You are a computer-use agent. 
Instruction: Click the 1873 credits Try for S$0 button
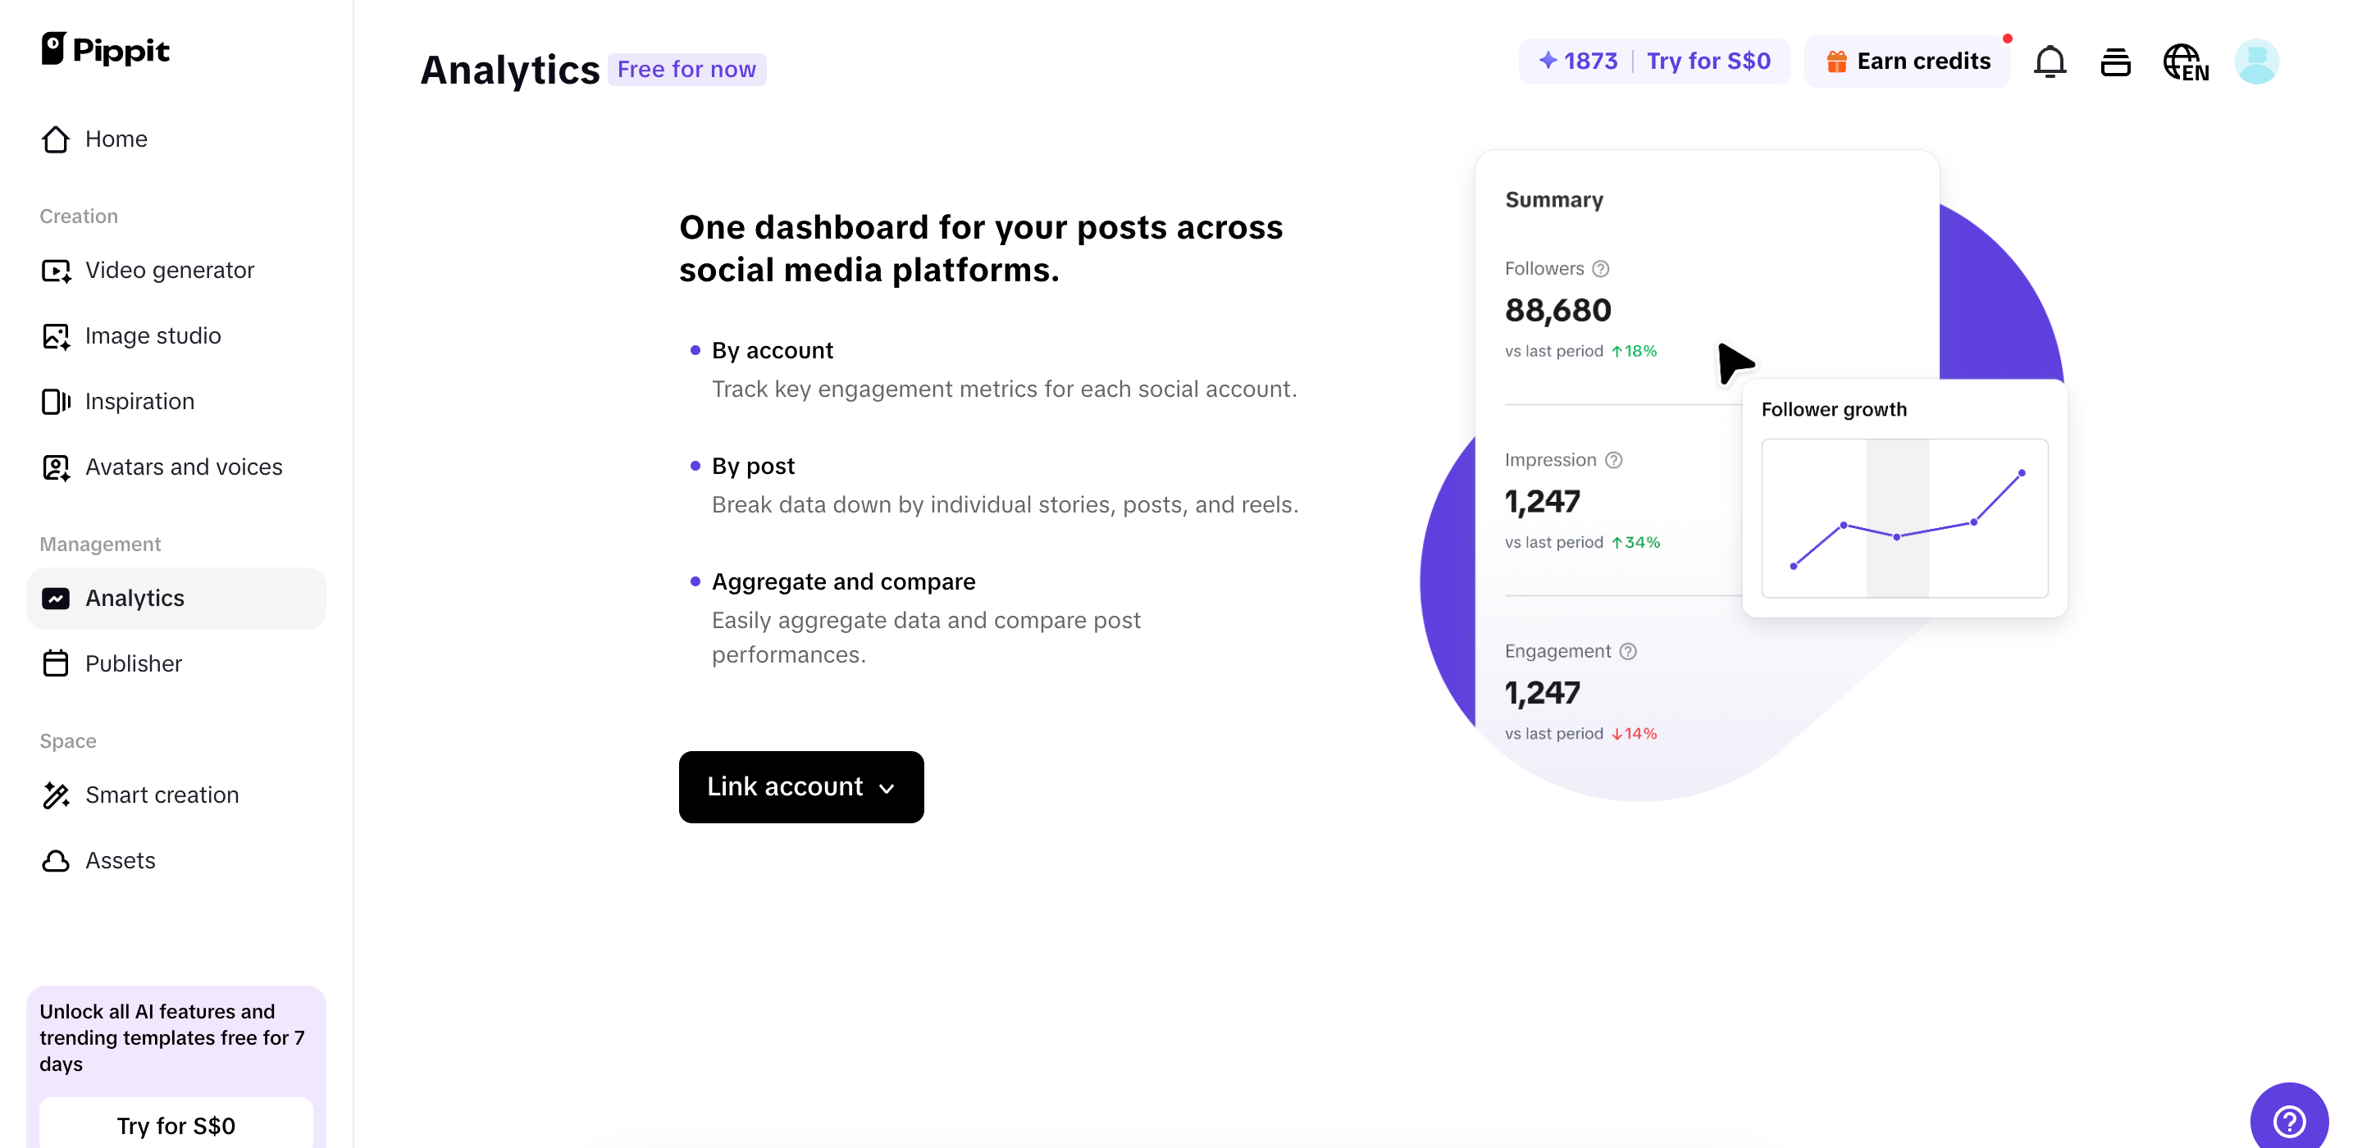(x=1654, y=61)
